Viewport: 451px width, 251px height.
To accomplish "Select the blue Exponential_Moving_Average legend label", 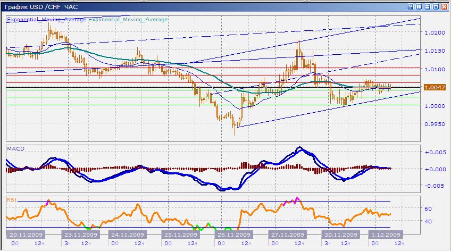I will [46, 20].
